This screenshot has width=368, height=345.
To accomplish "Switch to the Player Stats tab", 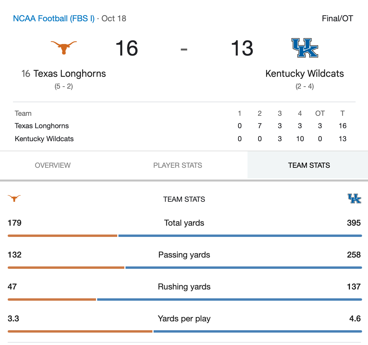I will (x=178, y=165).
